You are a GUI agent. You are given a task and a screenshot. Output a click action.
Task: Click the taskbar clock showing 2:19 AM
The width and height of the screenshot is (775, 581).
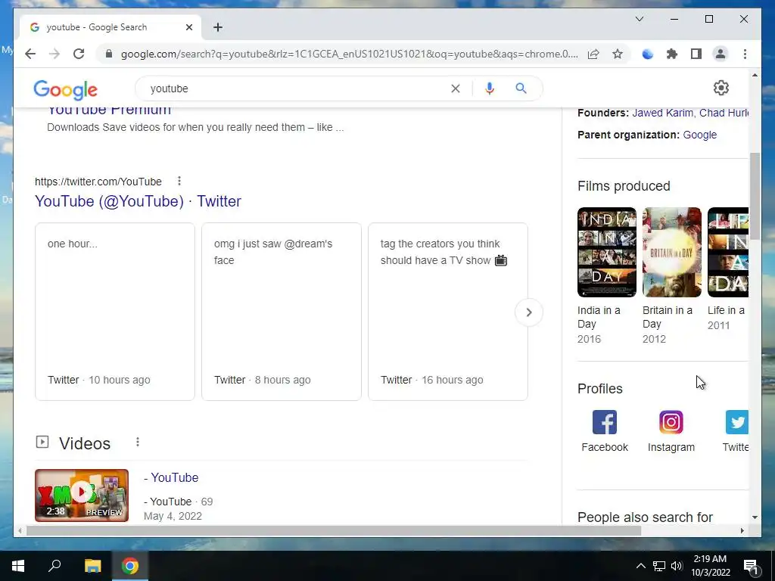point(710,566)
